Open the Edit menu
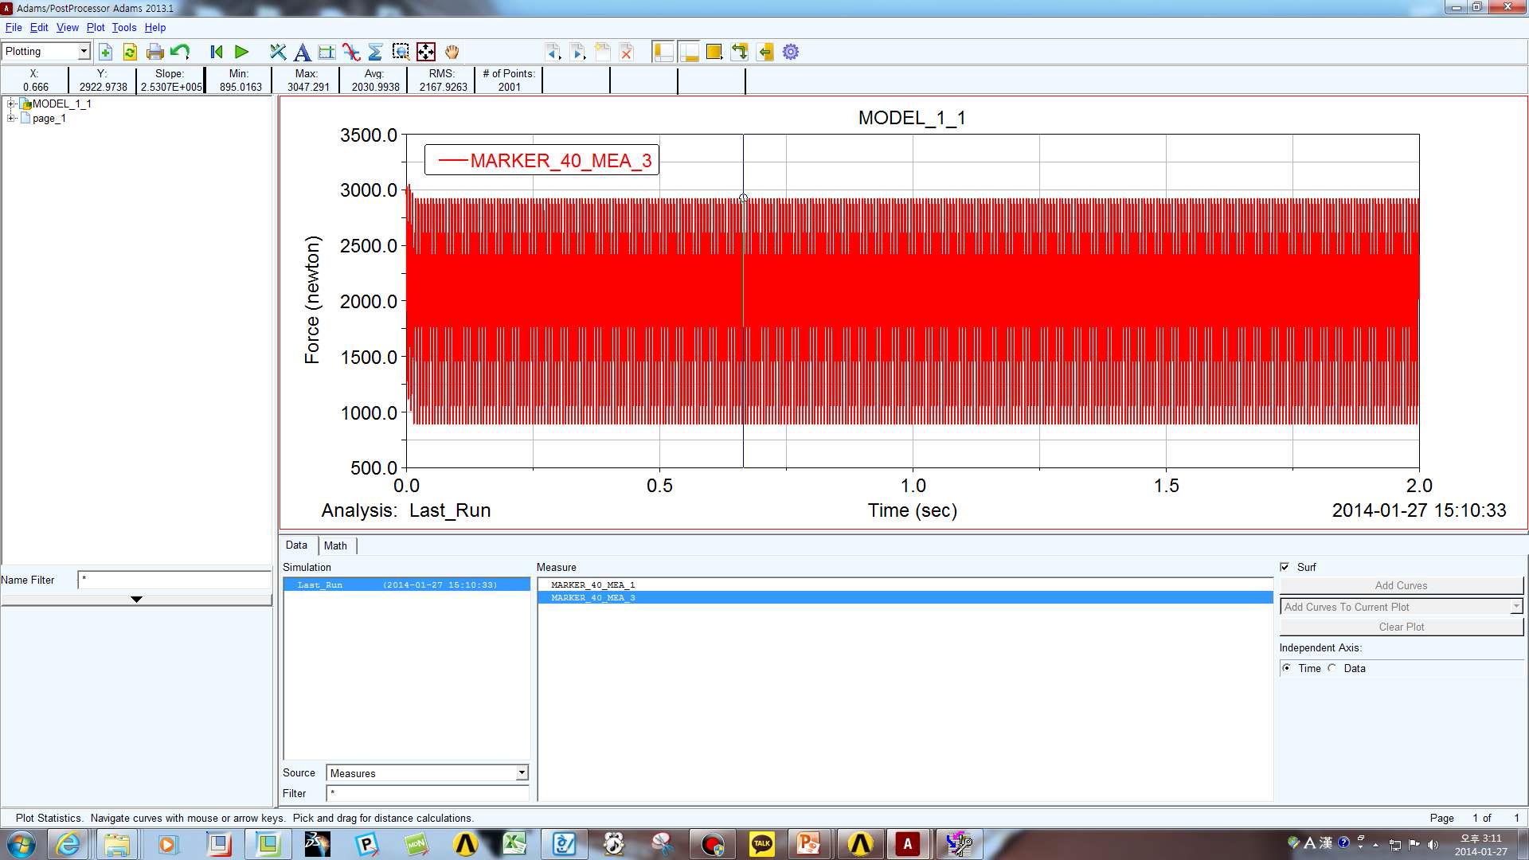1529x860 pixels. pyautogui.click(x=39, y=27)
